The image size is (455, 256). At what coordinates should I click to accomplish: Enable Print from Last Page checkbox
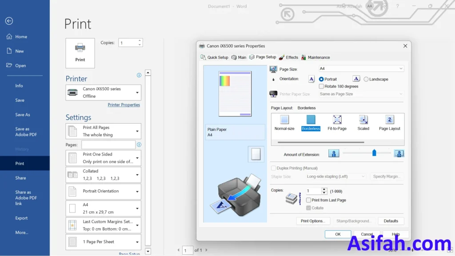[x=308, y=200]
